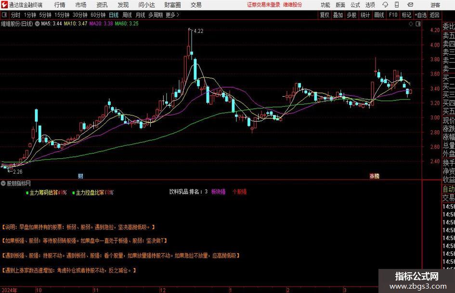Open the 财富圈 menu
This screenshot has width=455, height=293.
(x=172, y=5)
